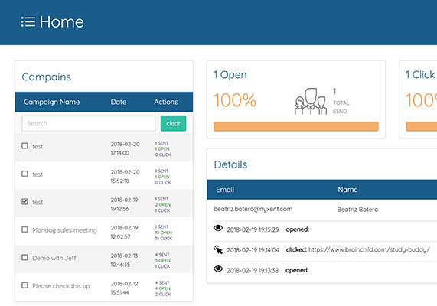Click timestamp 2018-02-19 19:15:29
The height and width of the screenshot is (306, 437).
coord(253,230)
